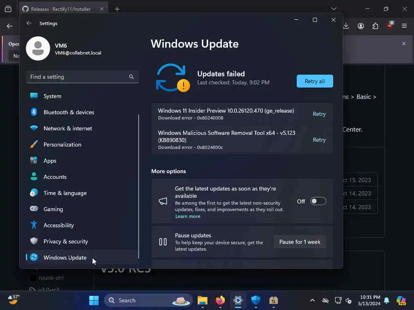Screen dimensions: 414x310
Task: Open a new browser tab
Action: [x=117, y=9]
